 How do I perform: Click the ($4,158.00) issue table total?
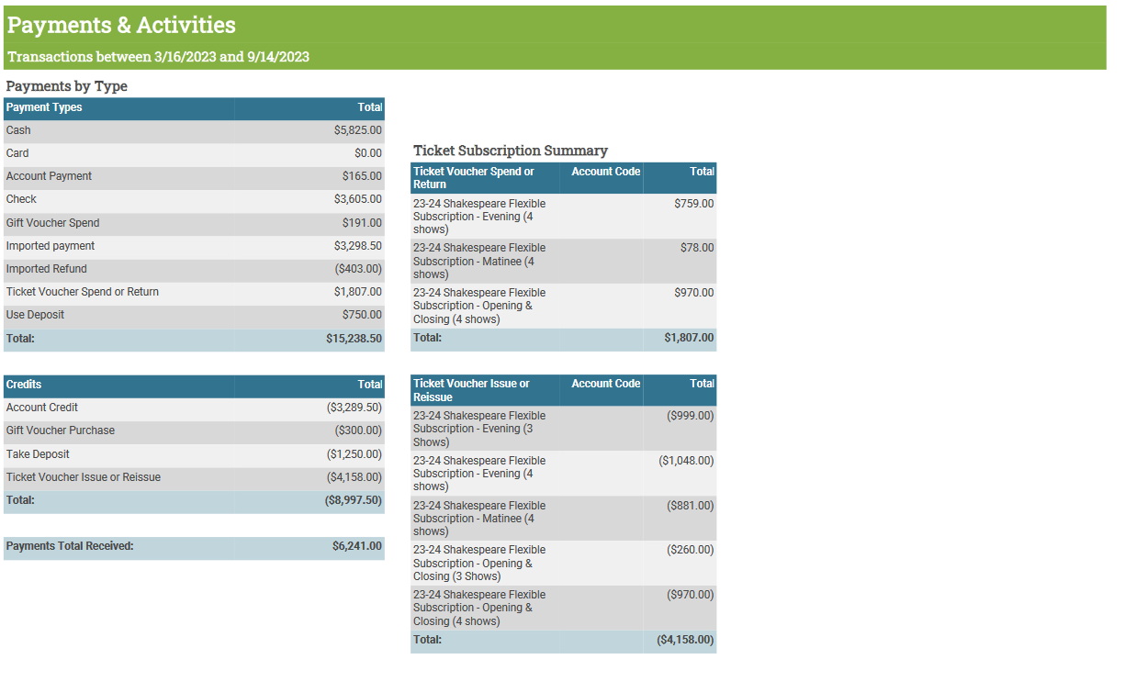tap(686, 640)
